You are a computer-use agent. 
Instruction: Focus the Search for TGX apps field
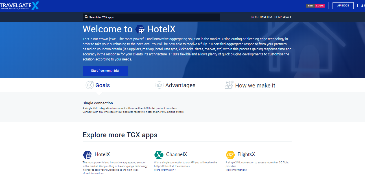(151, 17)
